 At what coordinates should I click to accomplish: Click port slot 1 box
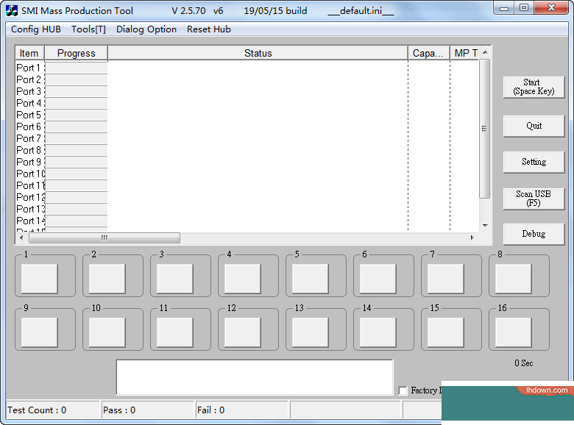click(x=40, y=279)
